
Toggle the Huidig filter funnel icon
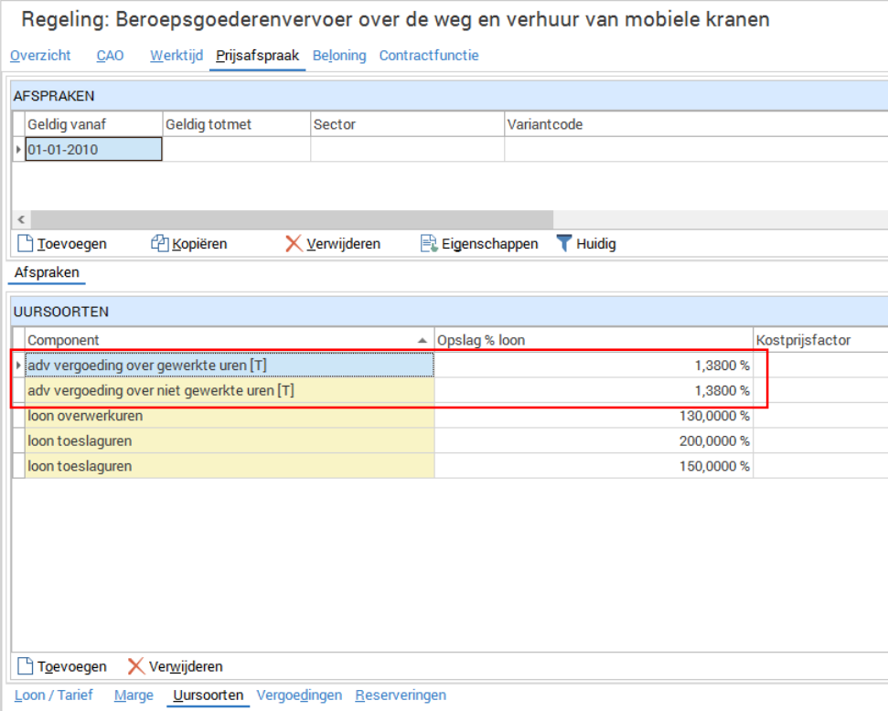564,244
